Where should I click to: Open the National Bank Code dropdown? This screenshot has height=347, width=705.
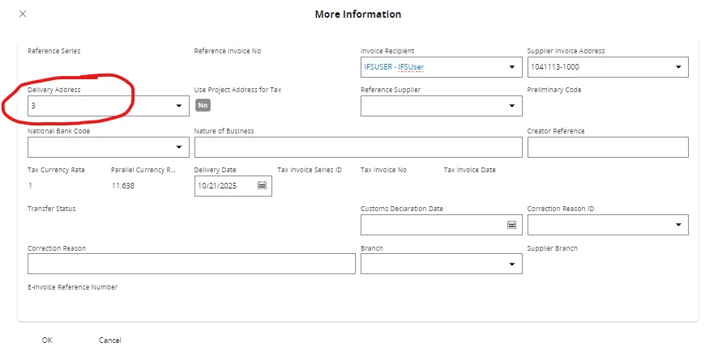[x=178, y=147]
